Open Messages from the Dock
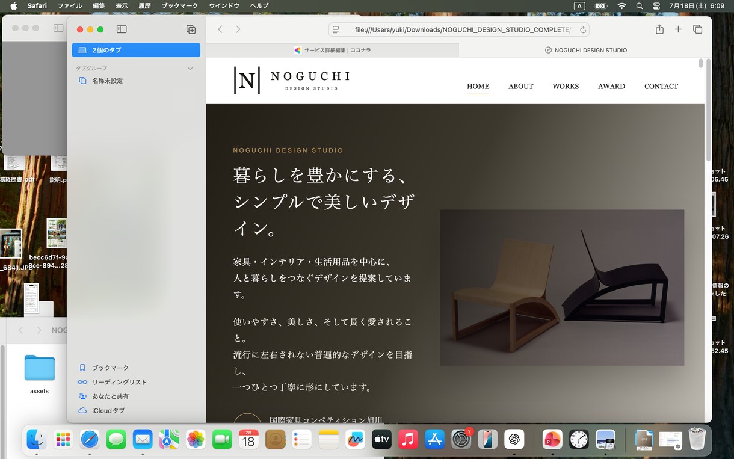 (116, 439)
